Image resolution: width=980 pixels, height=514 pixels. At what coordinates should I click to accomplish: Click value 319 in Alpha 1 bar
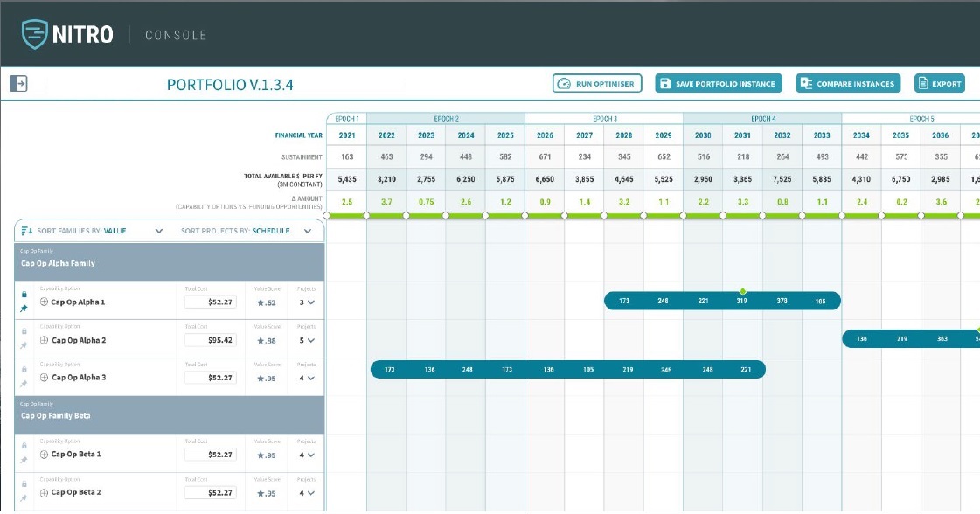pos(742,301)
